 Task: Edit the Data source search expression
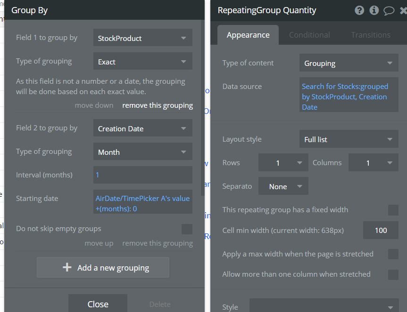[x=349, y=96]
